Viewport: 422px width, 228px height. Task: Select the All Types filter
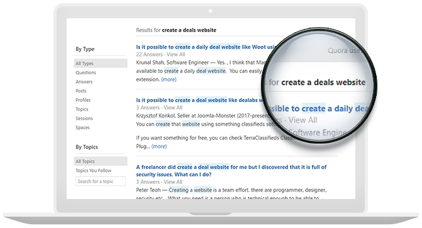coord(101,64)
